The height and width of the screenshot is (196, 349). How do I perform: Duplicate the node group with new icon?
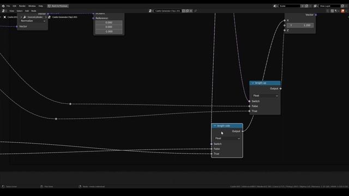pos(187,11)
